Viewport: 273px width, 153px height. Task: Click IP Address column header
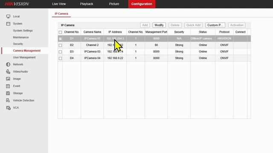(x=115, y=32)
